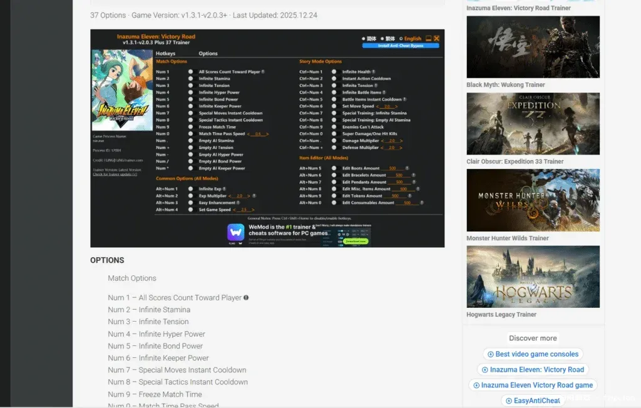Viewport: 641px width, 408px height.
Task: Click the info icon beside Infinite Exp in the trainer
Action: tap(224, 189)
